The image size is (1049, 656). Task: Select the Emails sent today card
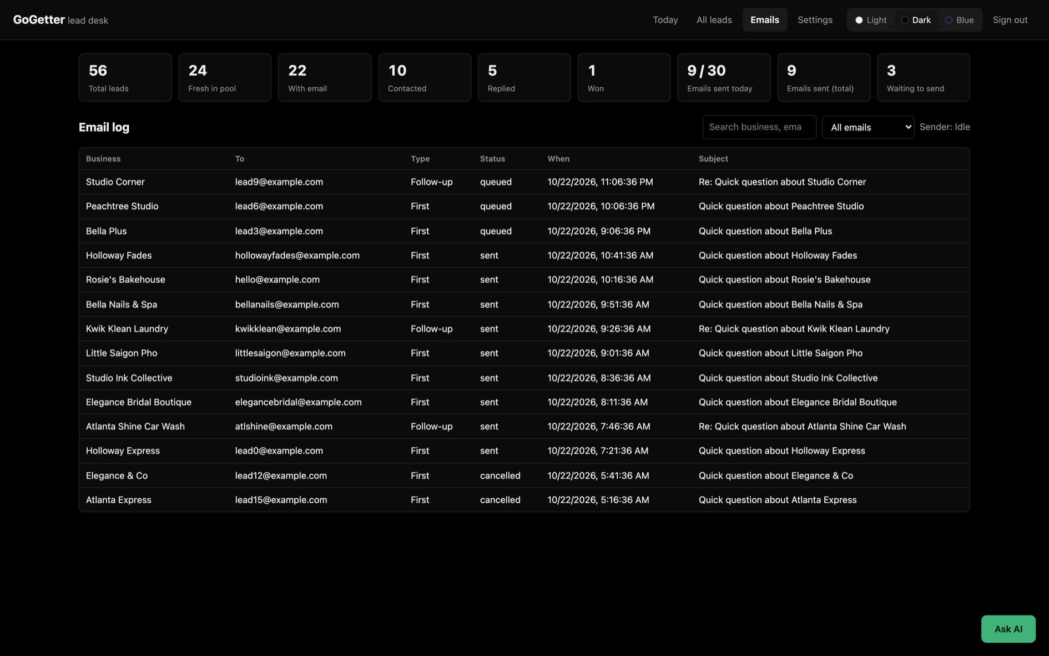[724, 77]
